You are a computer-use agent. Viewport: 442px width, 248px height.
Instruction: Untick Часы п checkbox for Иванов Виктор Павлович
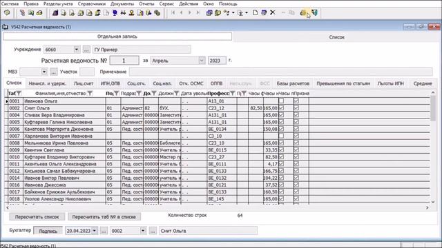(281, 178)
